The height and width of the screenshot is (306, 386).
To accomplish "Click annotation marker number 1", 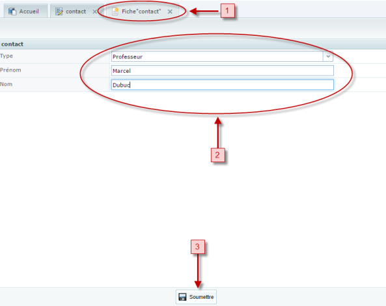I will (x=227, y=10).
